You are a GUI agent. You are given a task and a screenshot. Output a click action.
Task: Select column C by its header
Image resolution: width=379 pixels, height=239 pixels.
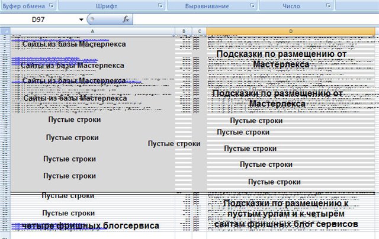pos(200,31)
